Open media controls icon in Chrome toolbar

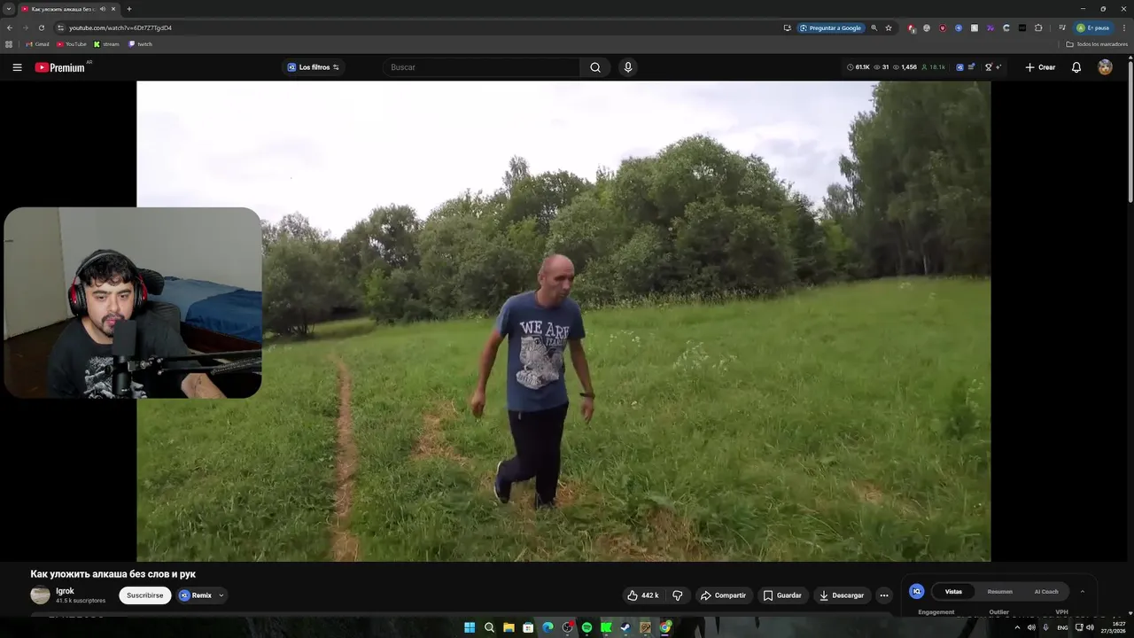click(1062, 27)
